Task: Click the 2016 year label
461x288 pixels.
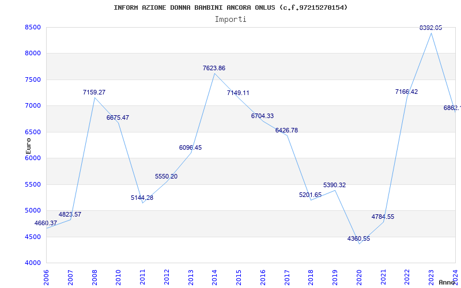Action: (263, 278)
